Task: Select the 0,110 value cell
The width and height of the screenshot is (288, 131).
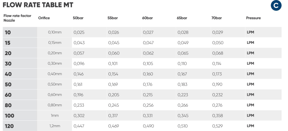Action: pyautogui.click(x=182, y=63)
